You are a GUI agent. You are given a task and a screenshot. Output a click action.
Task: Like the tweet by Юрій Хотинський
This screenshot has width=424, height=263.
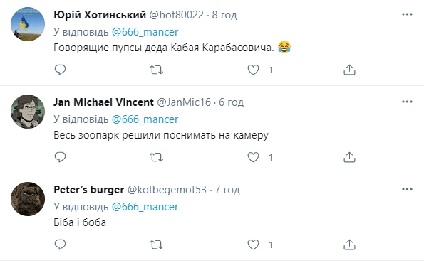click(254, 70)
